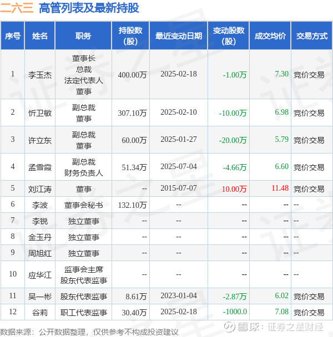The image size is (333, 337).
Task: Click the -20.00万 change value
Action: click(233, 140)
